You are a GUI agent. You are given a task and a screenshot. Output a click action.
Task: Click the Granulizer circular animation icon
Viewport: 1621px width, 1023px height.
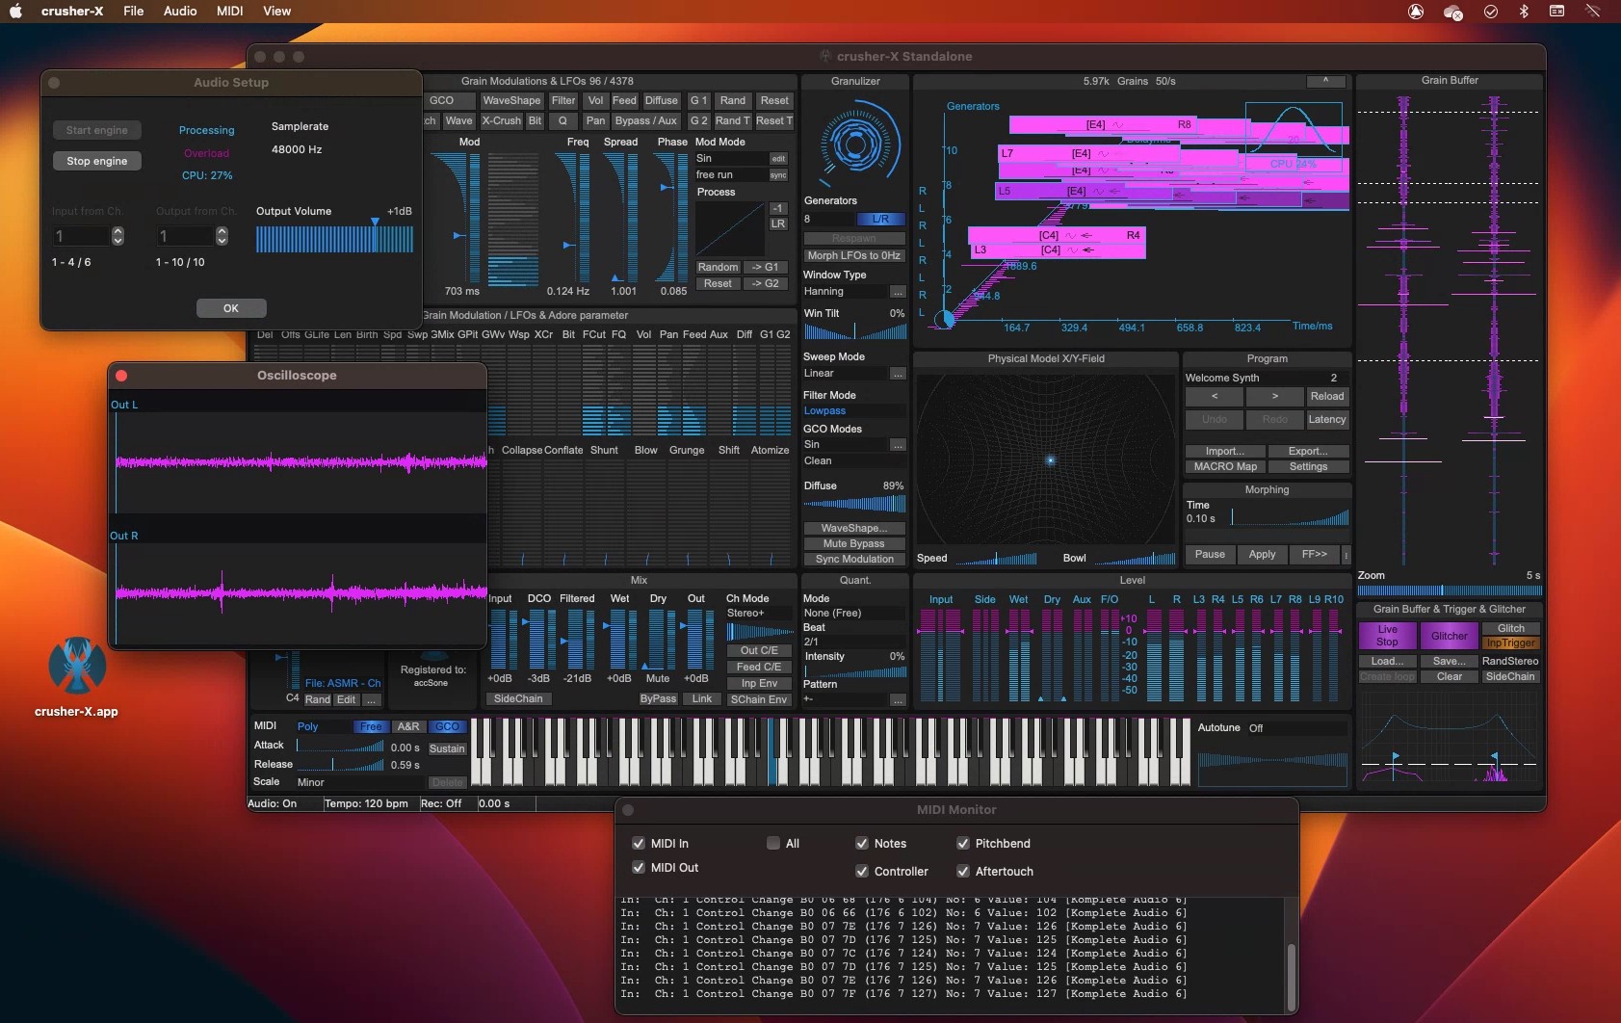854,145
